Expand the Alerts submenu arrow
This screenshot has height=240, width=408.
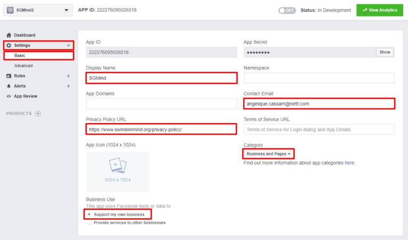[x=69, y=86]
